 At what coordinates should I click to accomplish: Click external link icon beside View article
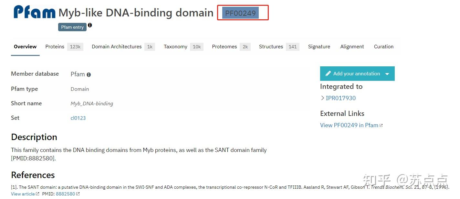click(37, 194)
